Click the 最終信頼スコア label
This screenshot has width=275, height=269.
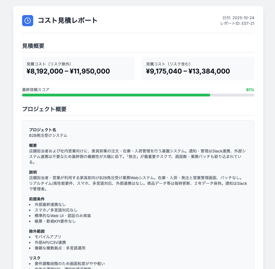pos(36,90)
